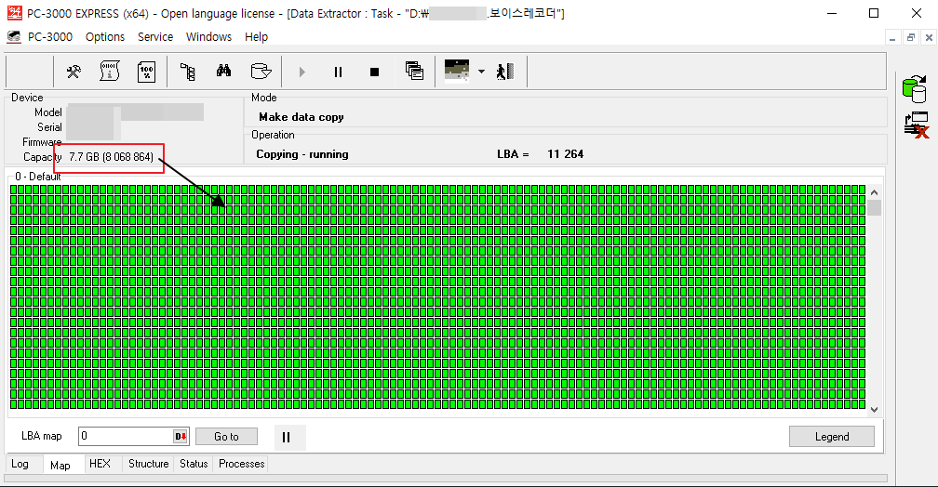
Task: Open the LBA map field format dropdown
Action: (x=180, y=437)
